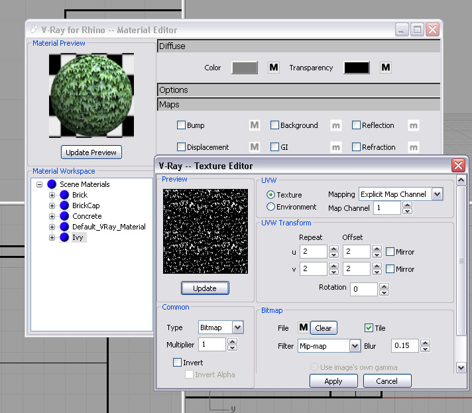Select the Environment radio button
This screenshot has width=472, height=413.
pos(270,207)
